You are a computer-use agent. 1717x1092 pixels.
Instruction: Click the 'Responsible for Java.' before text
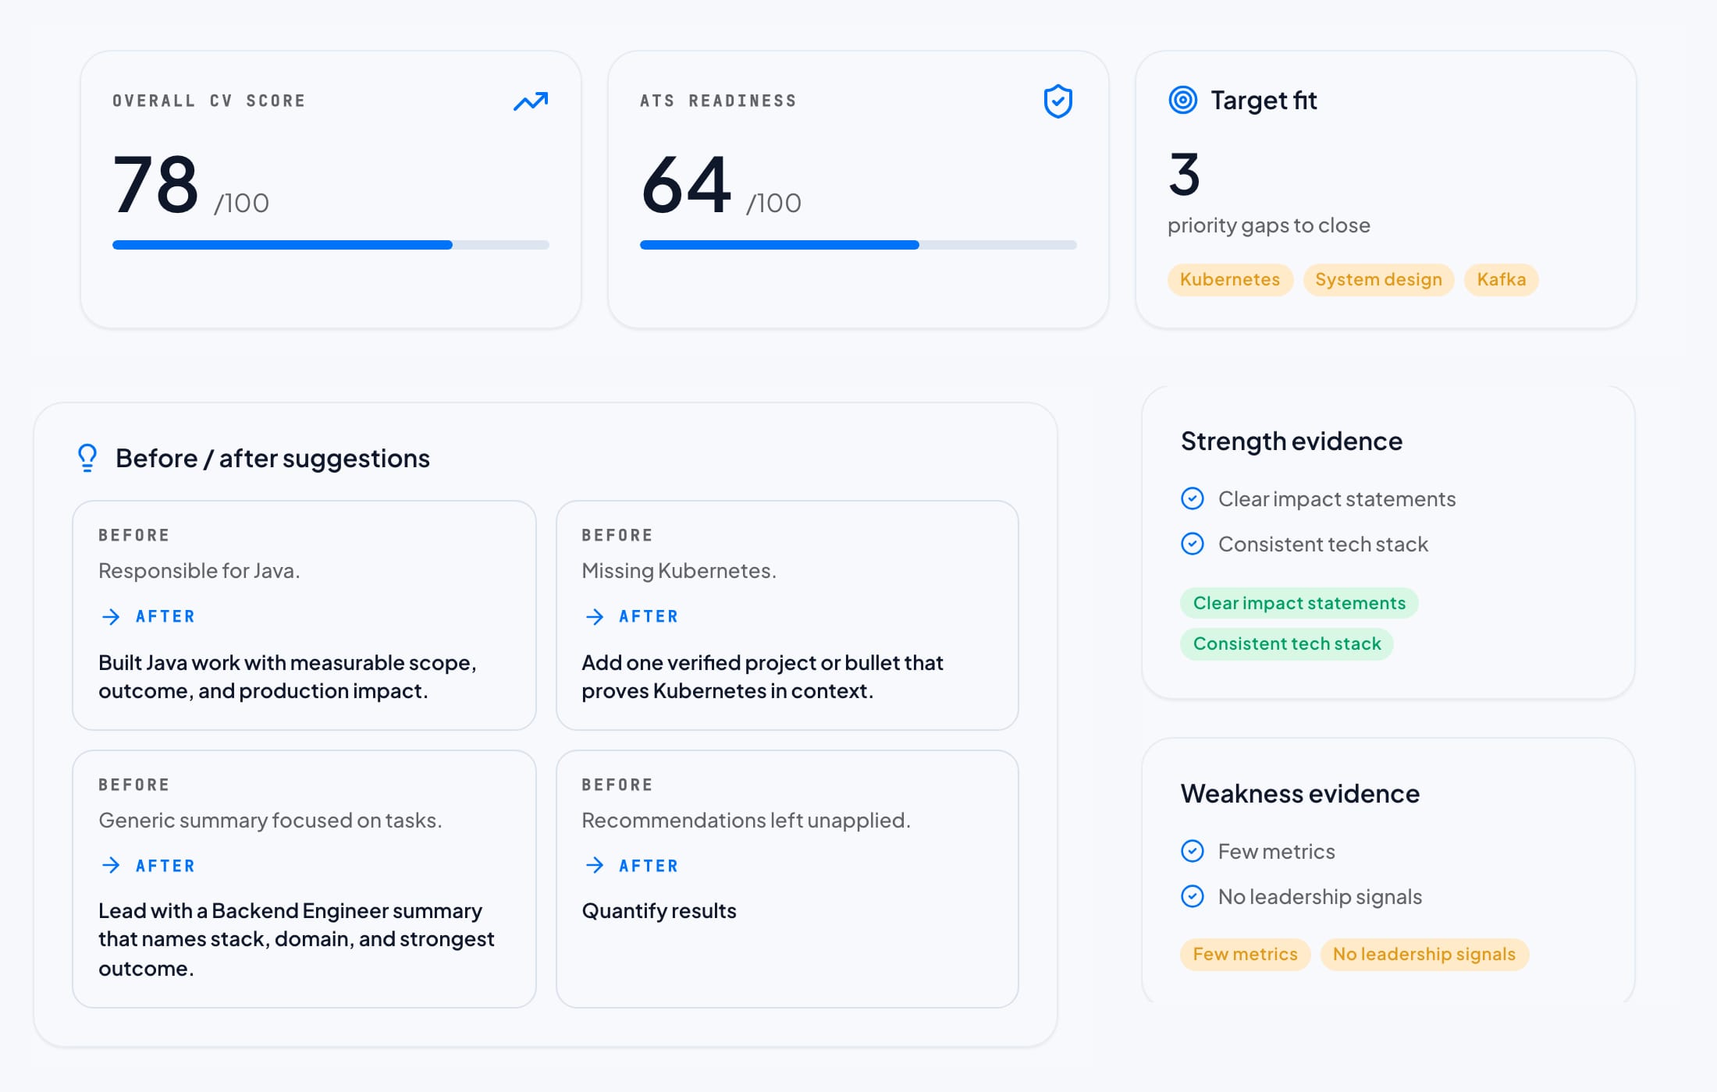[199, 570]
